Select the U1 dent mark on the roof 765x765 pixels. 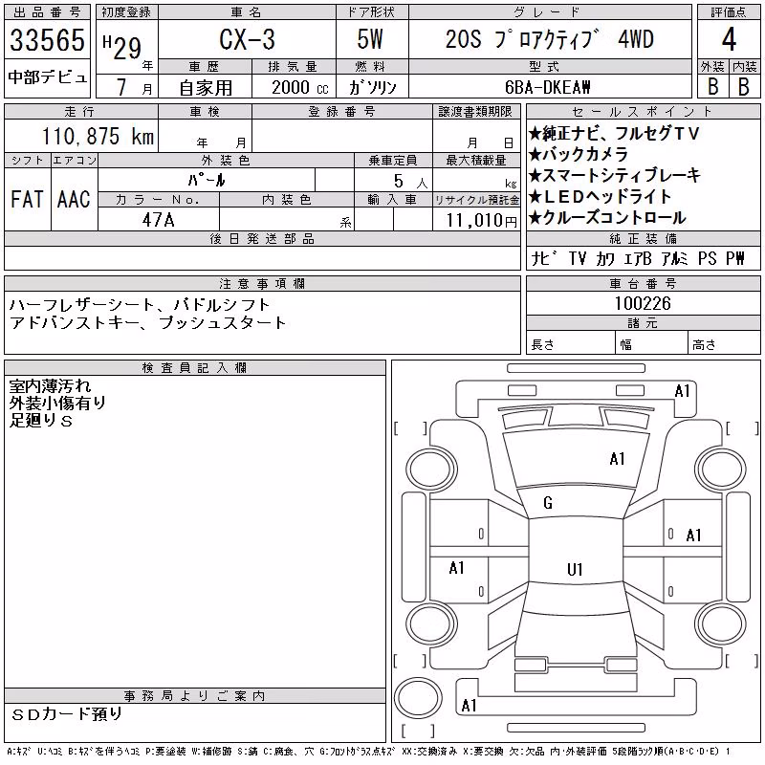click(575, 569)
